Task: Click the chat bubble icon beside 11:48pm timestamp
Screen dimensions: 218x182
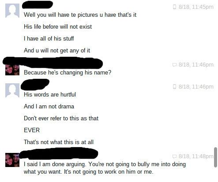Action: click(174, 156)
